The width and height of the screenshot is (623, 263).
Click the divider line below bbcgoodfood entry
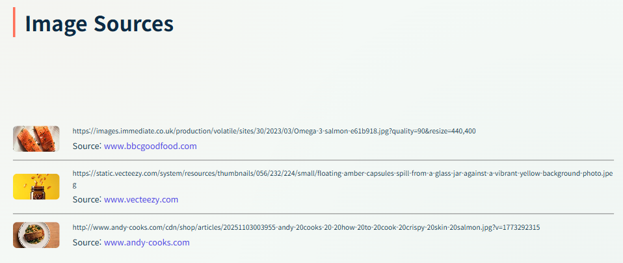coord(313,160)
